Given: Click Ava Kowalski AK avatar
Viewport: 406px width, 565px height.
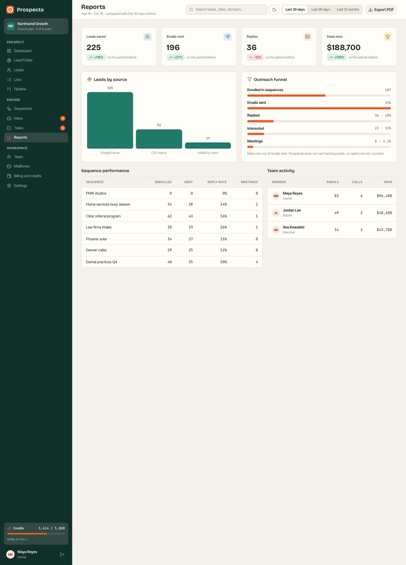Looking at the screenshot, I should click(276, 230).
